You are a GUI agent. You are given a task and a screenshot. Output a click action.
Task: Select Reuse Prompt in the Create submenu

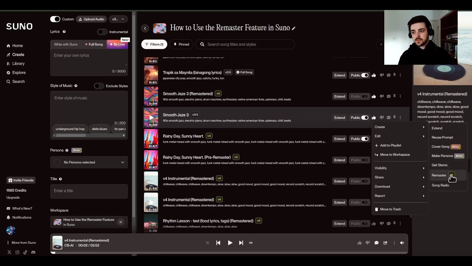click(x=448, y=137)
